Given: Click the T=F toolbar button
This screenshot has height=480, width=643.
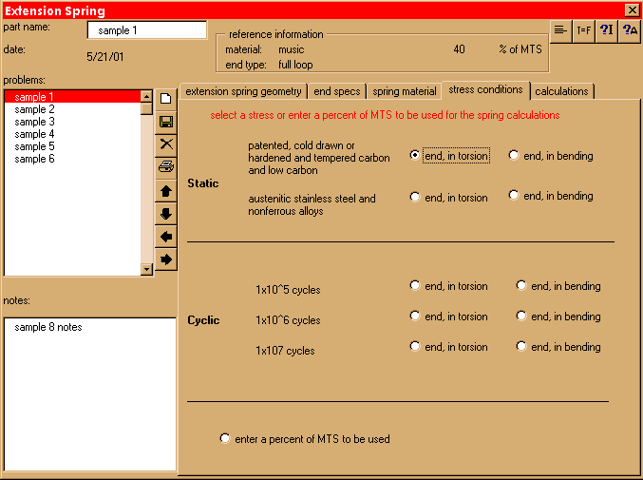Looking at the screenshot, I should pos(583,30).
